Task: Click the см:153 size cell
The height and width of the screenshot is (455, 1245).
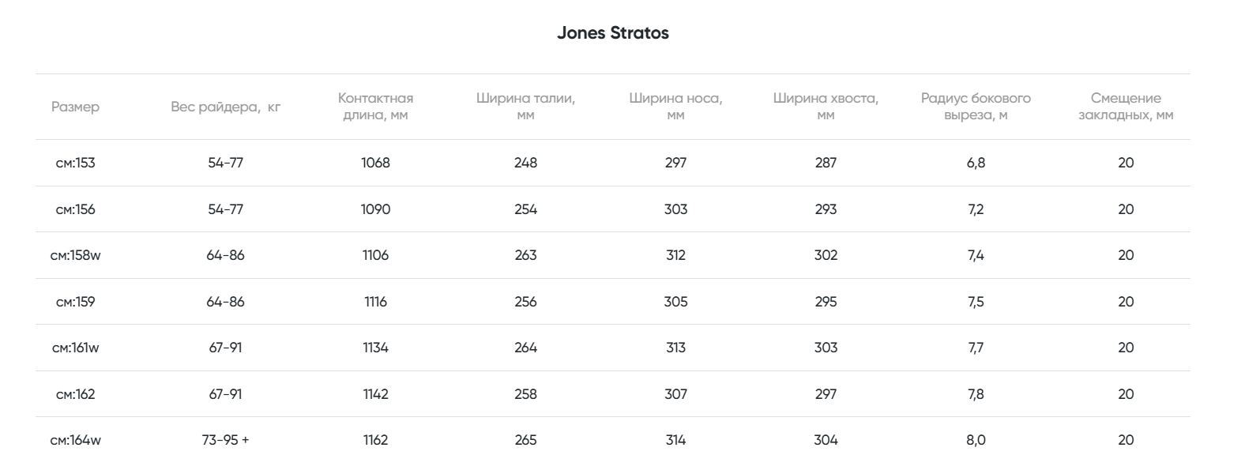Action: click(x=76, y=163)
